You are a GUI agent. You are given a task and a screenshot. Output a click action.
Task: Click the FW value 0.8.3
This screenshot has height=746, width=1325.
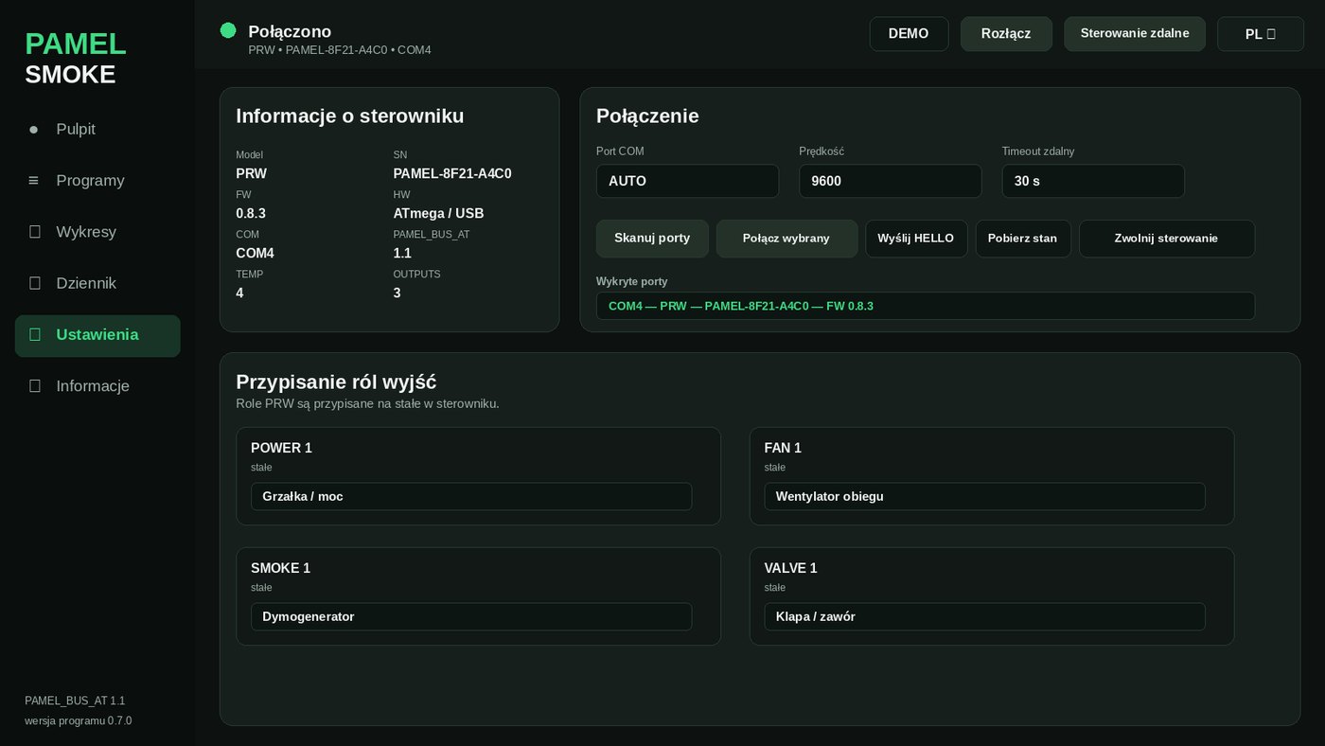tap(251, 213)
